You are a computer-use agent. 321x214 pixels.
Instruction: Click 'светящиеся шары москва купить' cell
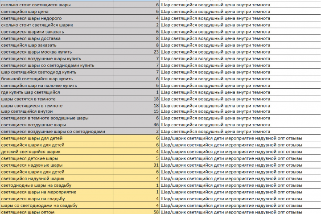coord(57,52)
